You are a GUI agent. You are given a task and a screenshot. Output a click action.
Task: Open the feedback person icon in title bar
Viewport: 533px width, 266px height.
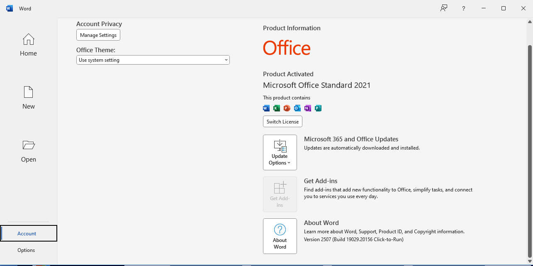(444, 8)
